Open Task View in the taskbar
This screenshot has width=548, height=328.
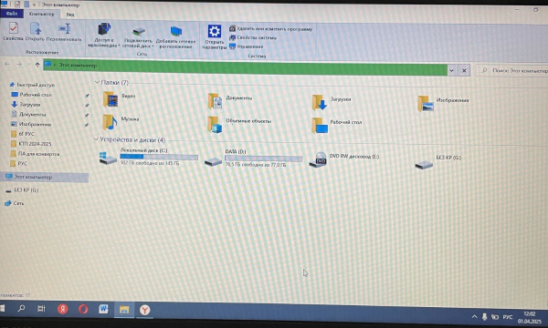point(41,309)
